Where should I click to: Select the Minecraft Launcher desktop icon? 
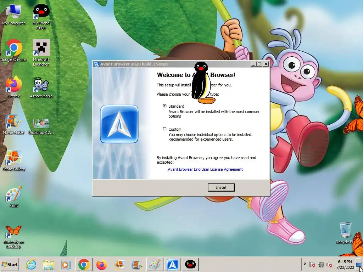point(41,53)
